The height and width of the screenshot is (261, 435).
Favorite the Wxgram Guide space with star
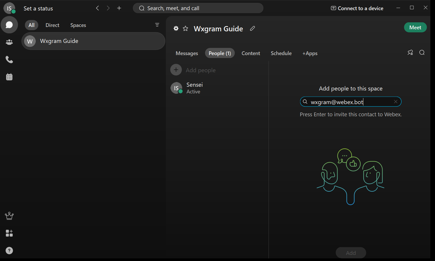click(186, 28)
